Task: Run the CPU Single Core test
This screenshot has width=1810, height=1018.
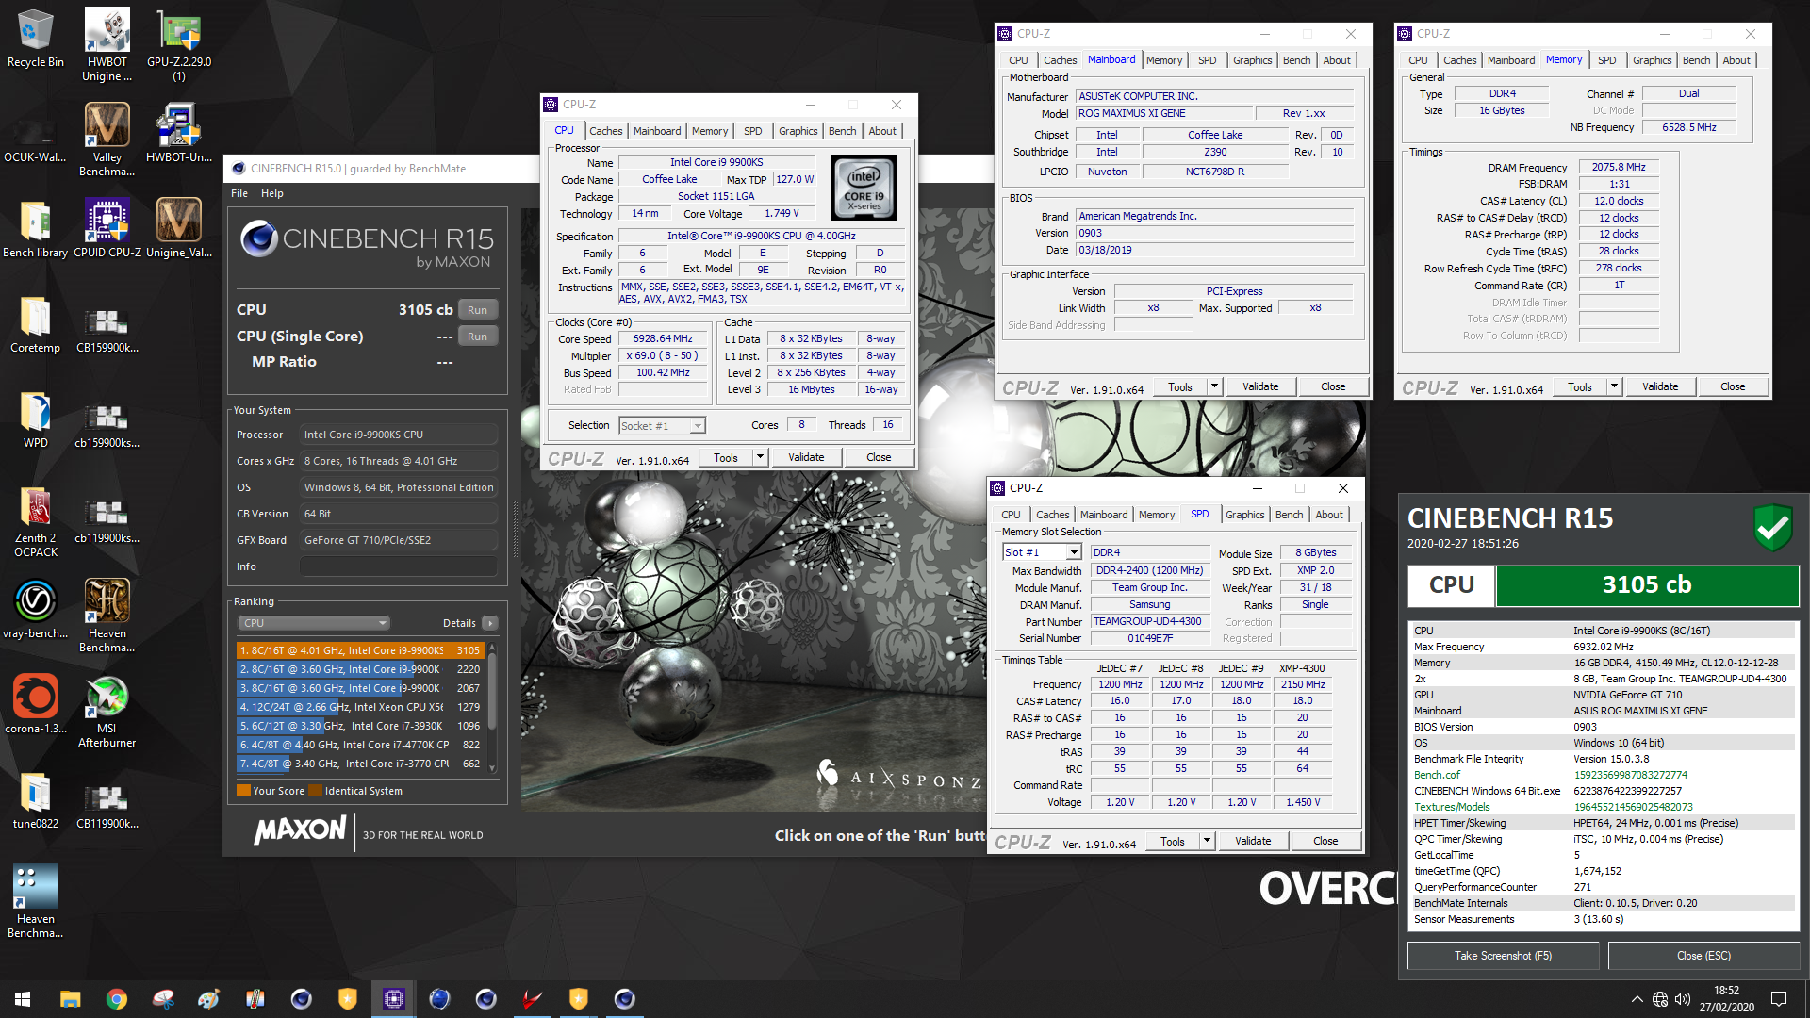Action: 478,337
